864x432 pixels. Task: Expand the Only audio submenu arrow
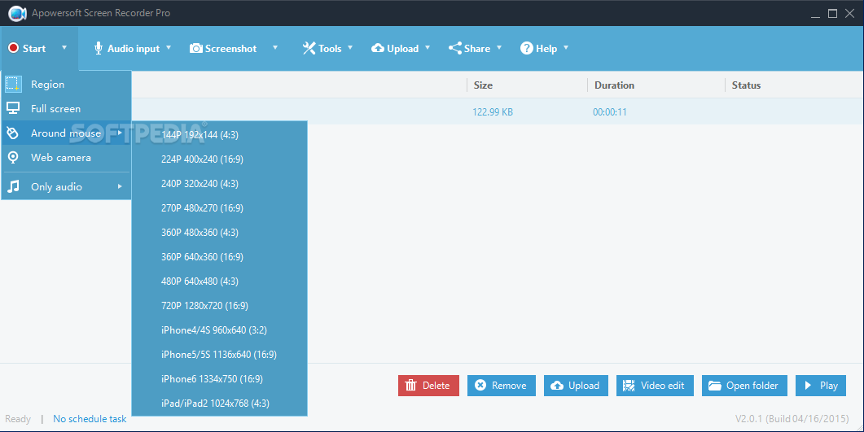[x=120, y=186]
